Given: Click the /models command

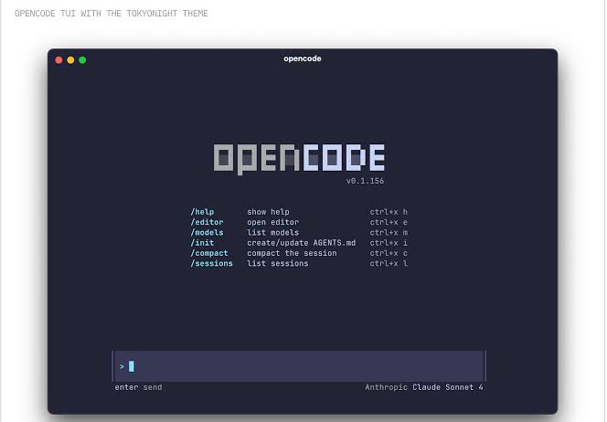Looking at the screenshot, I should (x=207, y=233).
